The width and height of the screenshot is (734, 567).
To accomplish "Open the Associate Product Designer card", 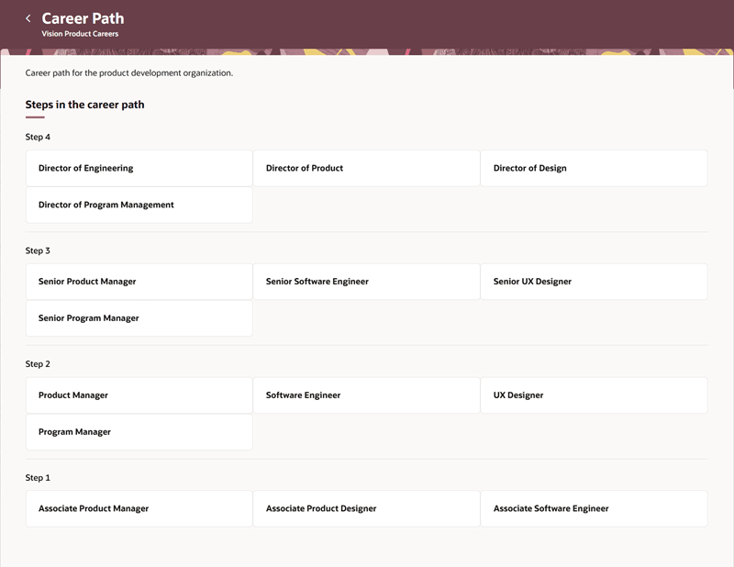I will (x=366, y=508).
